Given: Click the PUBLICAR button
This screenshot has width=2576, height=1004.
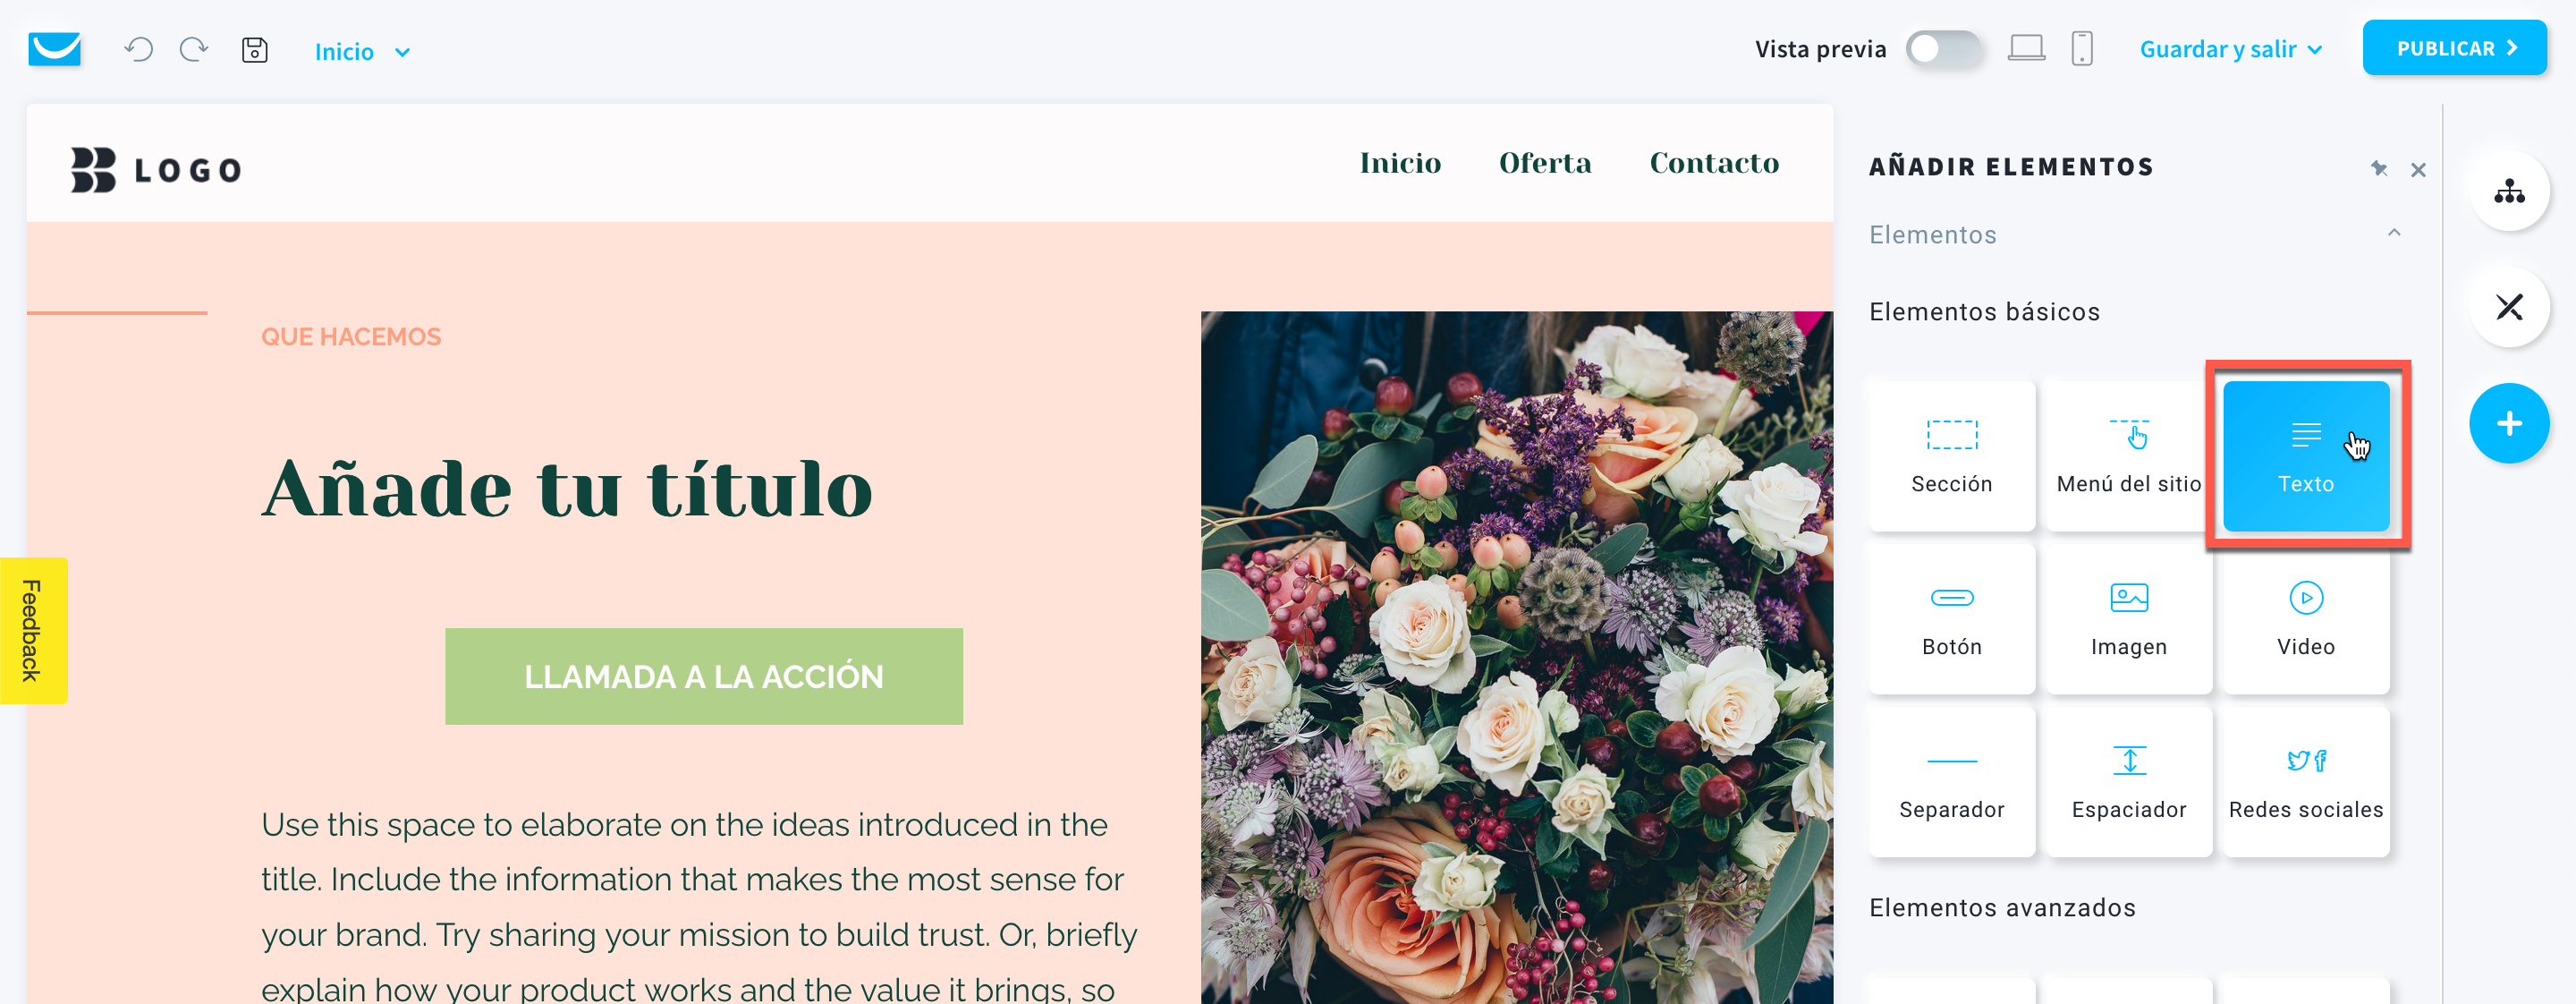Looking at the screenshot, I should (2454, 48).
